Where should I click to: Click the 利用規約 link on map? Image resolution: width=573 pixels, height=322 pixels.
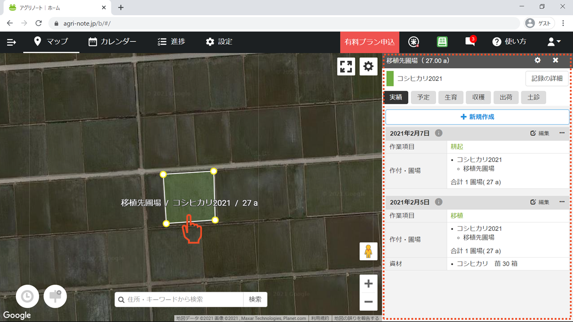click(x=320, y=318)
